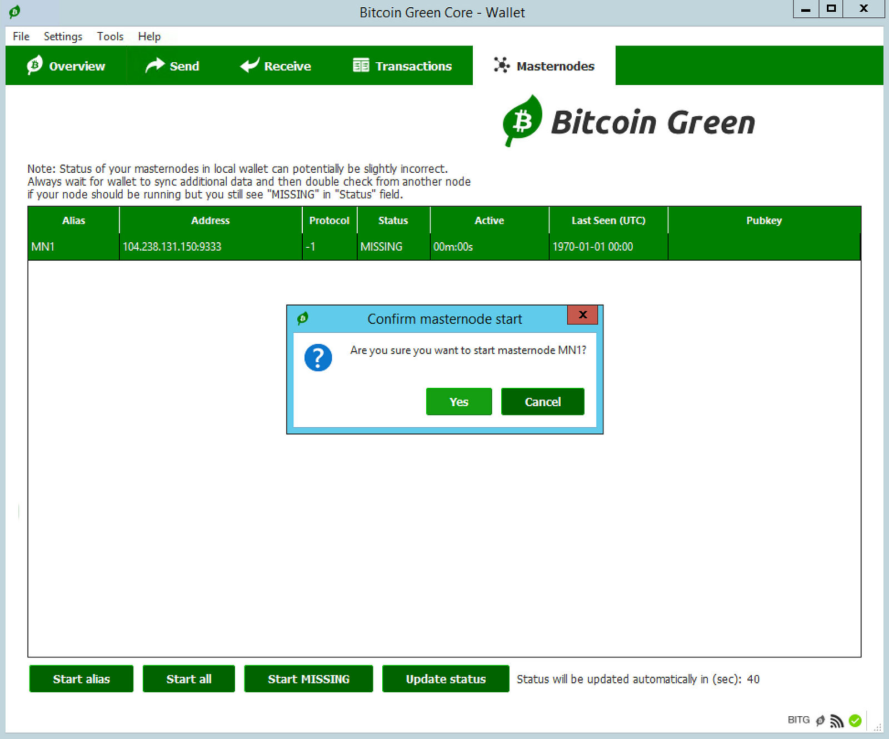Sort by the Alias column header
Image resolution: width=889 pixels, height=739 pixels.
coord(73,221)
